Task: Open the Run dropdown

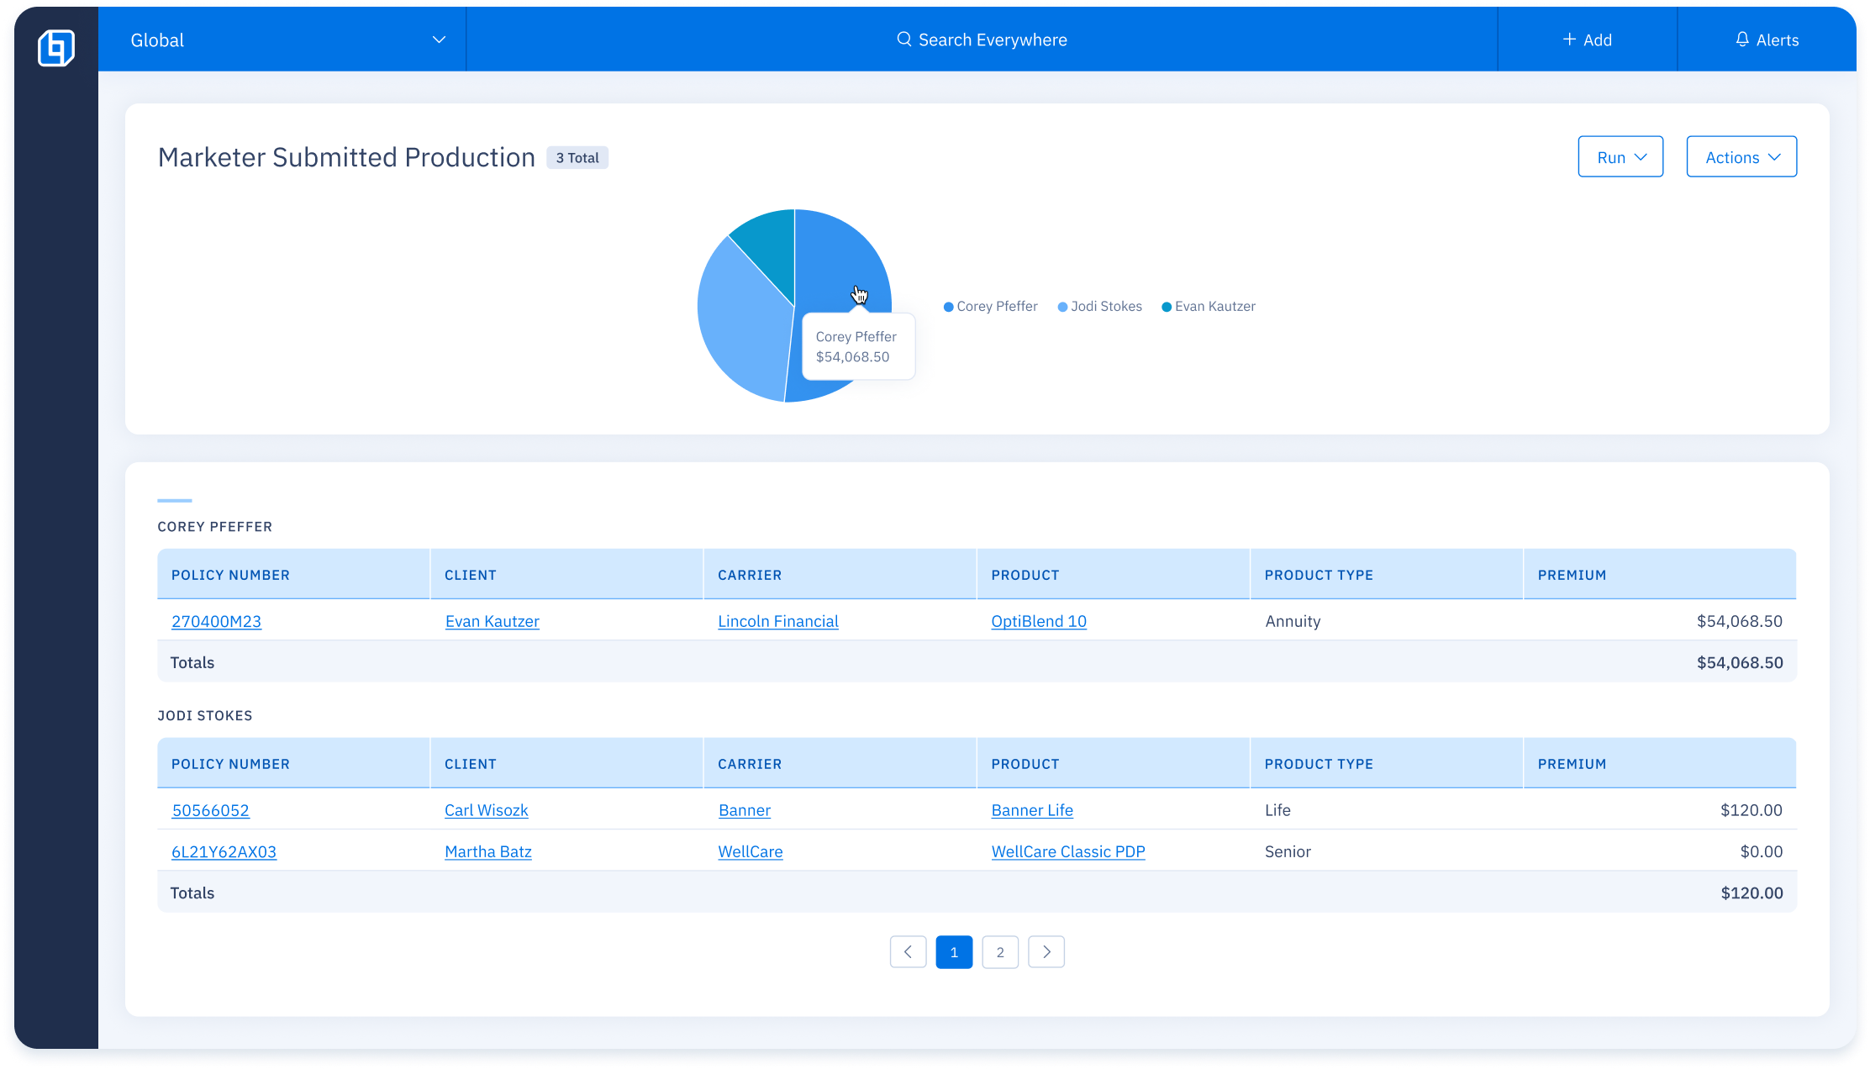Action: tap(1620, 157)
